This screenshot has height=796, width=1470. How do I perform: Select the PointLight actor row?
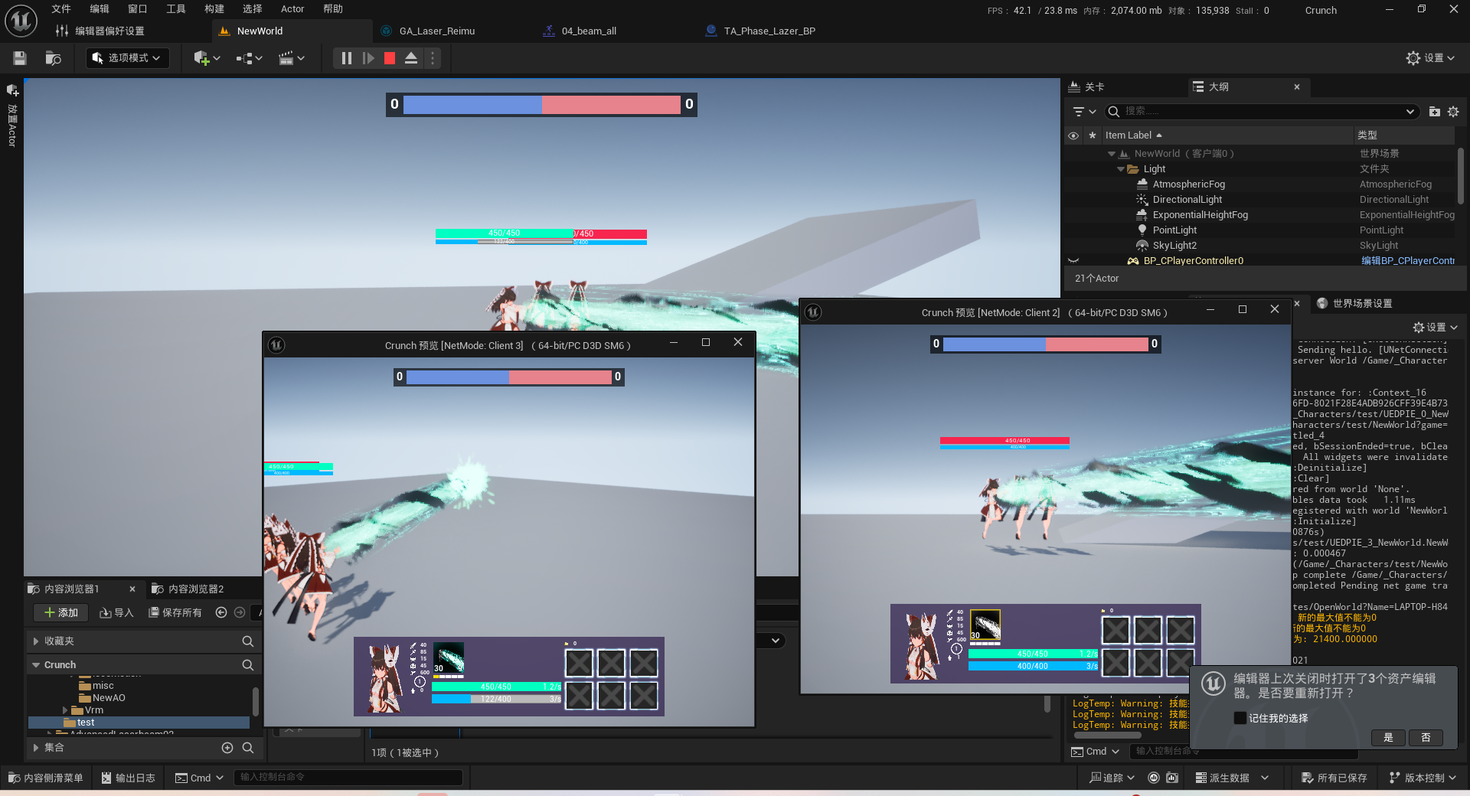click(1174, 230)
